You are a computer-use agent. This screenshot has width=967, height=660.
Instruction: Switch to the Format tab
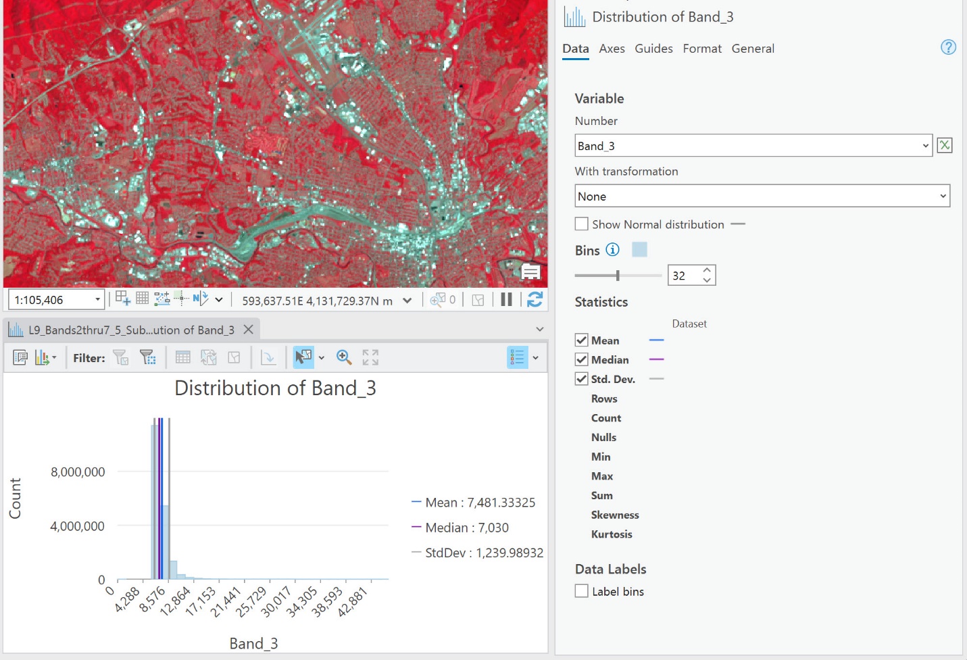point(702,49)
